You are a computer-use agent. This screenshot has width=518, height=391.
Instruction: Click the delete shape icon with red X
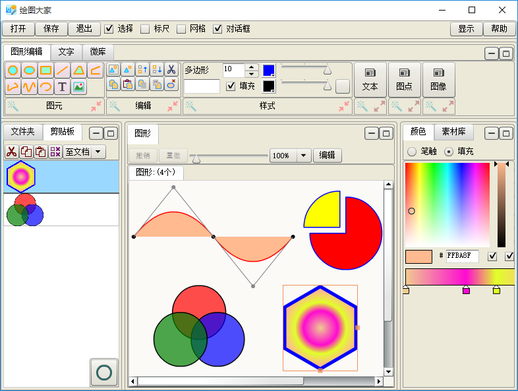click(x=171, y=84)
